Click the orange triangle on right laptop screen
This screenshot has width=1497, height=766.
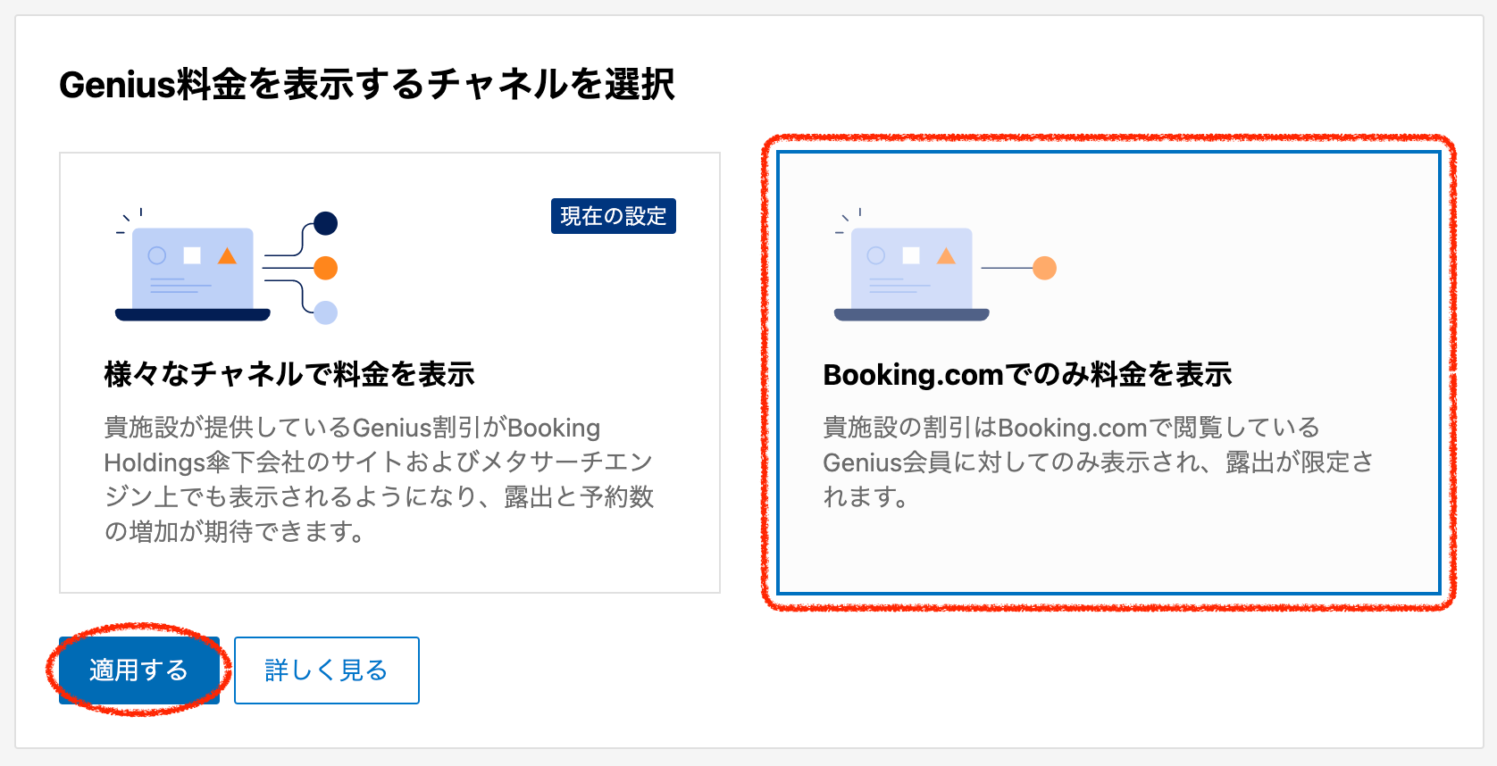click(x=946, y=256)
